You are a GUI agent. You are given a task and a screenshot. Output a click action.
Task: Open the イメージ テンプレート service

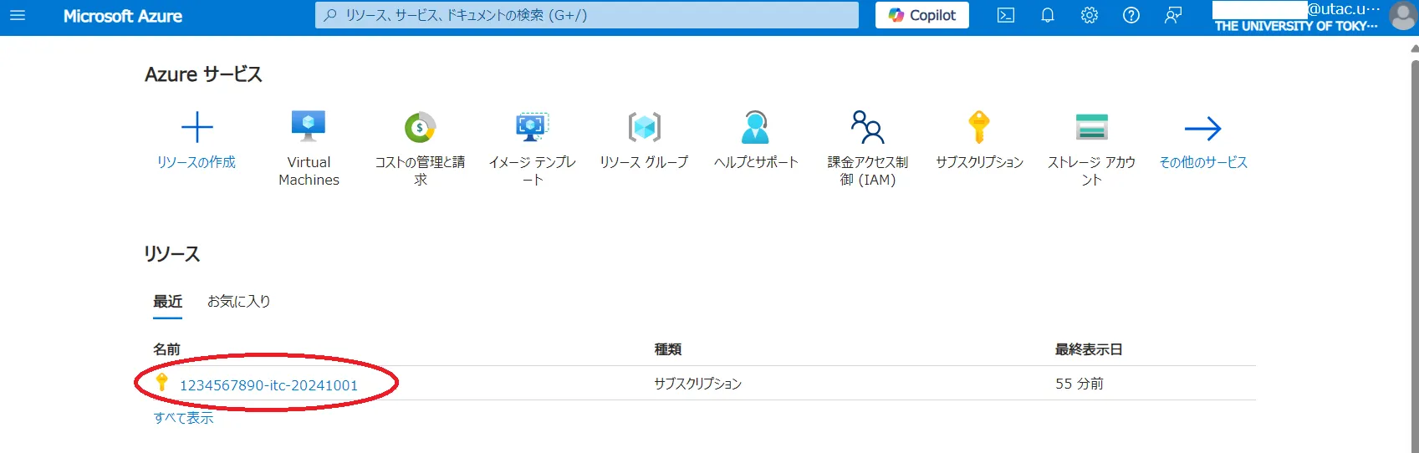click(532, 128)
